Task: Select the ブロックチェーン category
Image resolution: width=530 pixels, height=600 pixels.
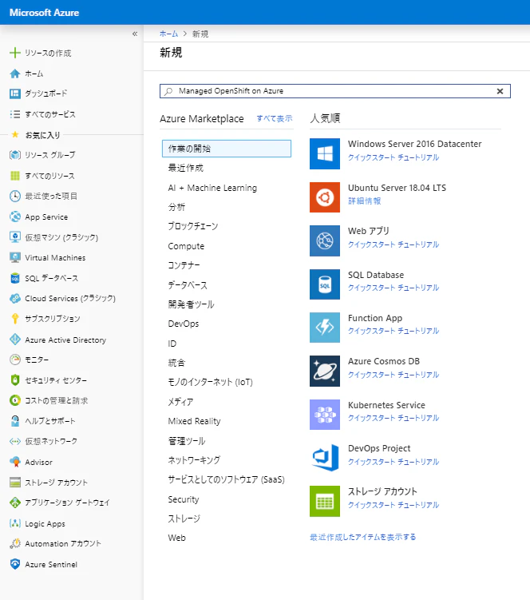Action: coord(192,226)
